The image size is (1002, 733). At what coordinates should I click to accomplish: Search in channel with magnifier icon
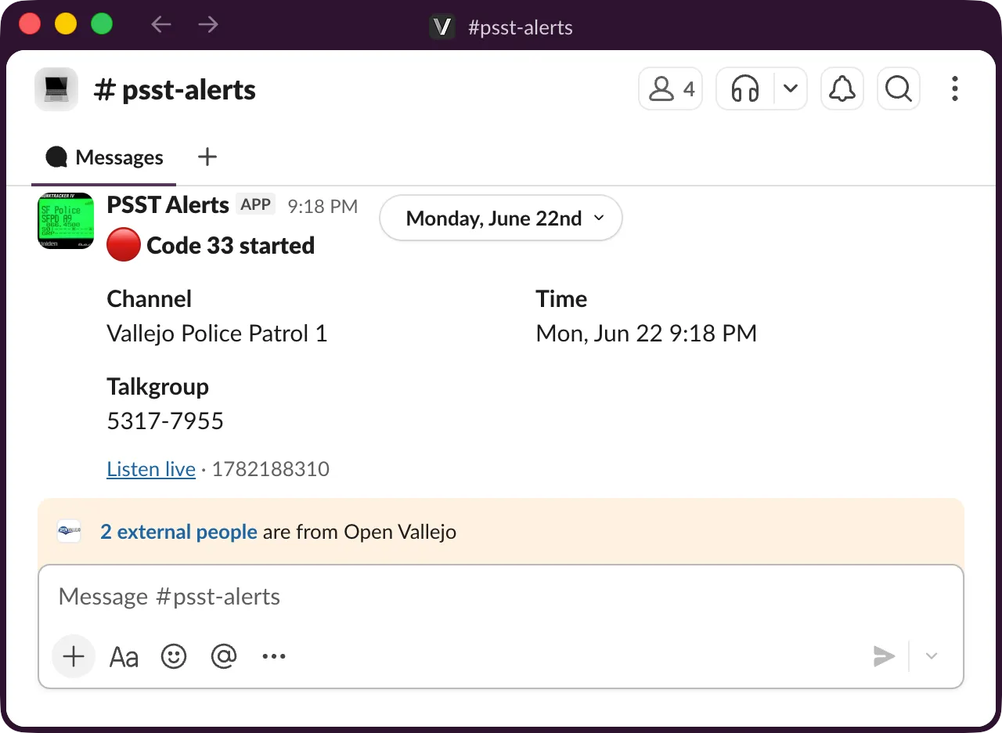(899, 89)
